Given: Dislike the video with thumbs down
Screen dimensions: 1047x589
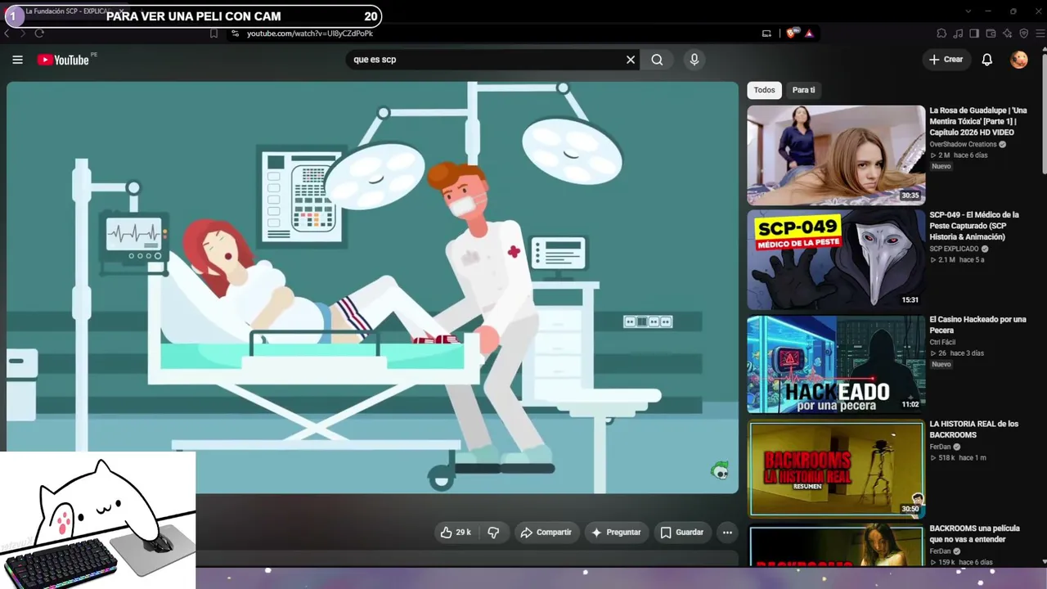Looking at the screenshot, I should pyautogui.click(x=493, y=533).
